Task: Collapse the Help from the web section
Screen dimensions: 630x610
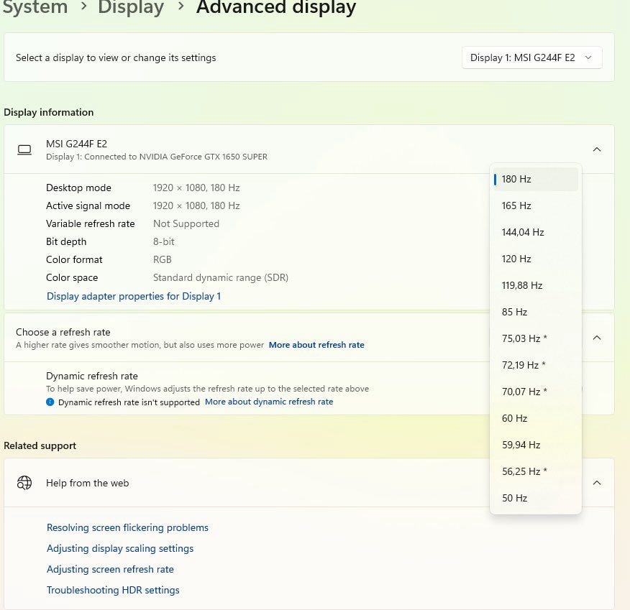Action: point(596,483)
